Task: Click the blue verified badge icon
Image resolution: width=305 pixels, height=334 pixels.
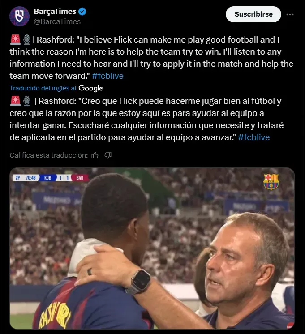Action: (x=82, y=11)
